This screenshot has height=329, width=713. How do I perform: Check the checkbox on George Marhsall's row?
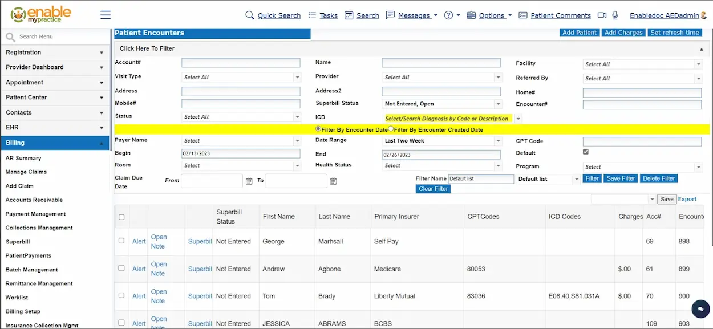[121, 239]
